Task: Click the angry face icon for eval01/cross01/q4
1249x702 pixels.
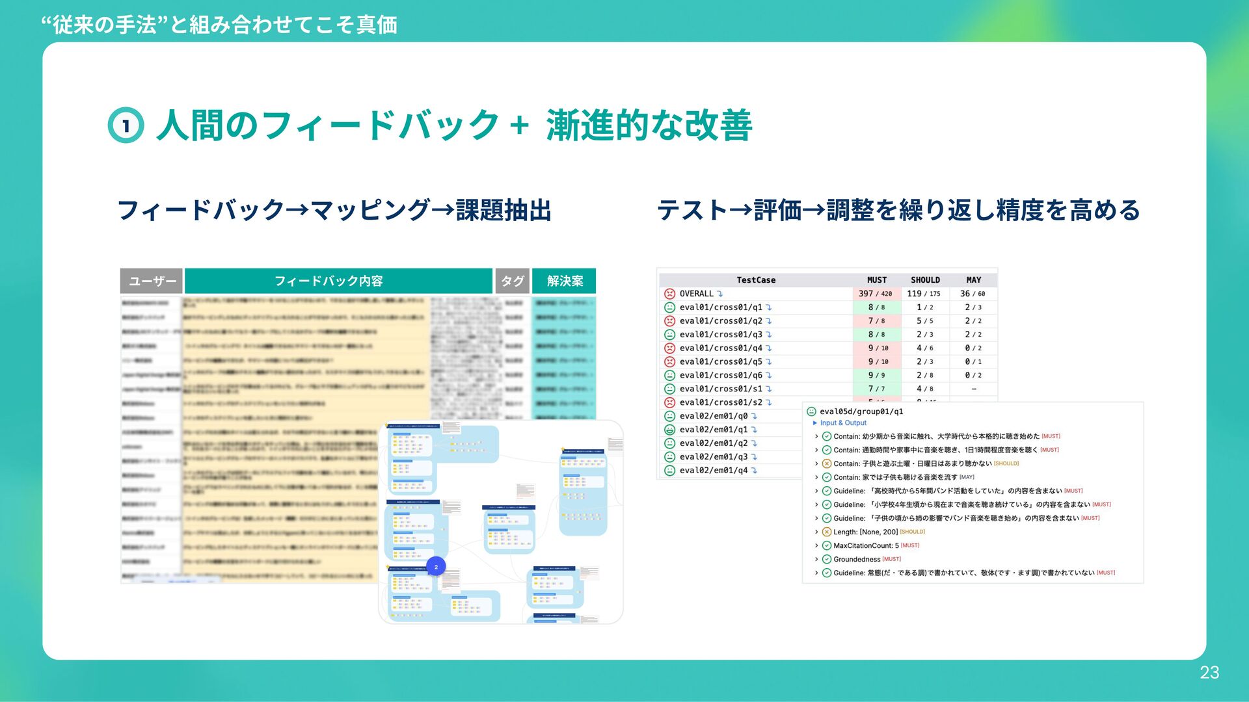Action: click(x=669, y=348)
